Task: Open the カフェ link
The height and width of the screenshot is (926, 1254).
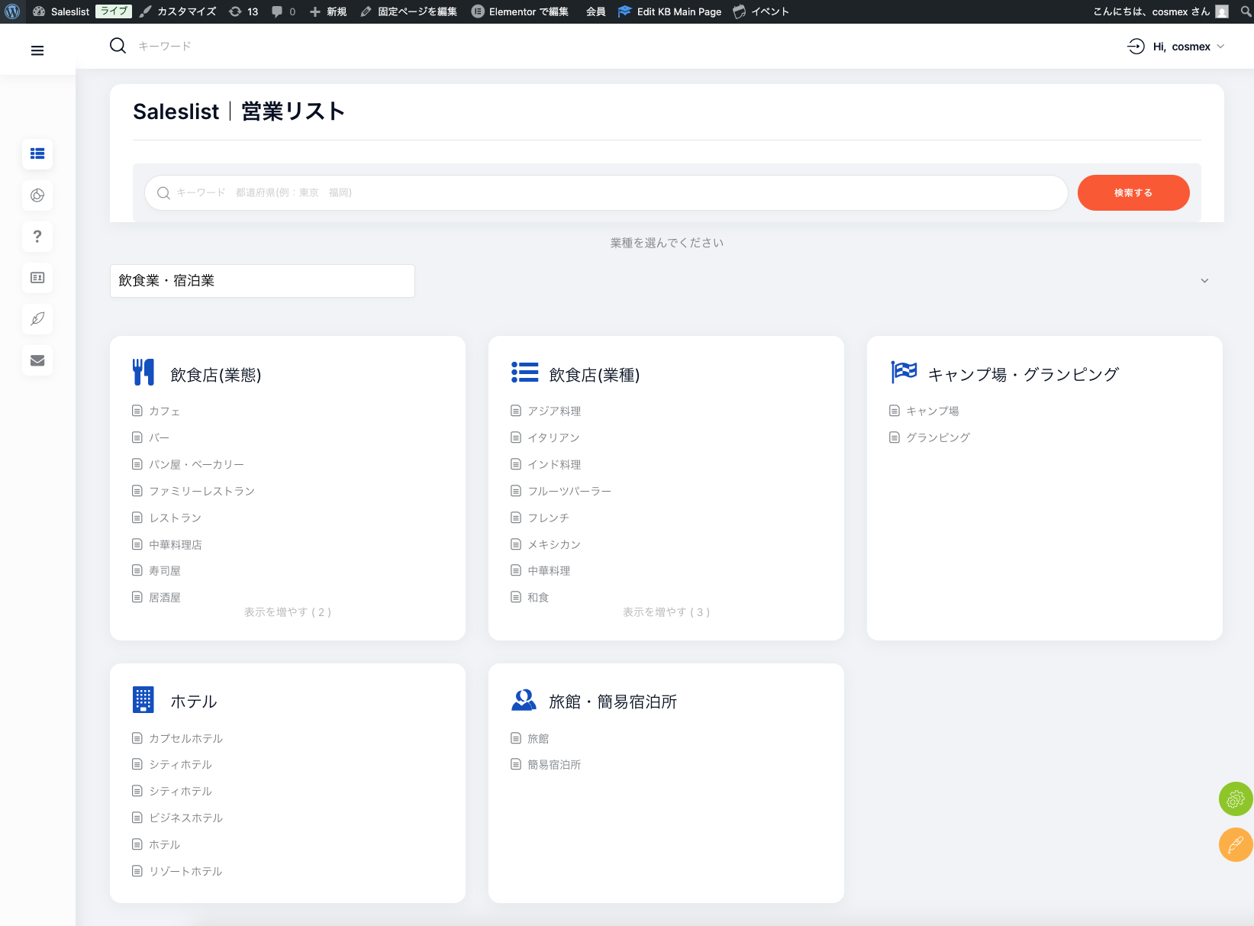Action: click(165, 411)
